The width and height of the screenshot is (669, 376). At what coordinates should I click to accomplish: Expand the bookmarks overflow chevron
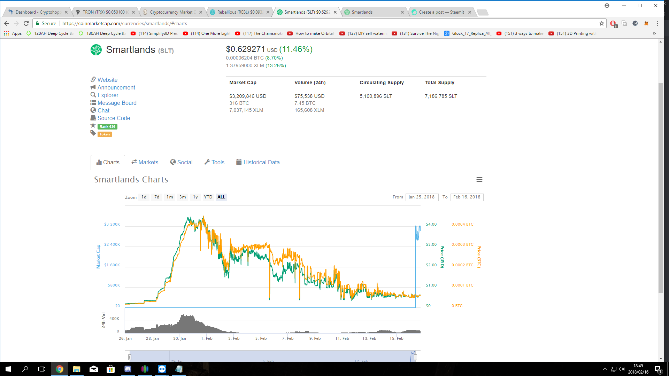[x=654, y=33]
